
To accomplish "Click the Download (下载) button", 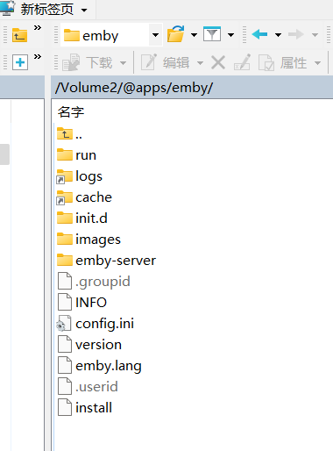I will 88,62.
